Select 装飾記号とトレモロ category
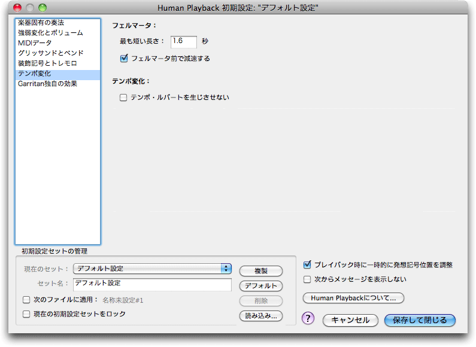This screenshot has width=476, height=347. point(57,63)
